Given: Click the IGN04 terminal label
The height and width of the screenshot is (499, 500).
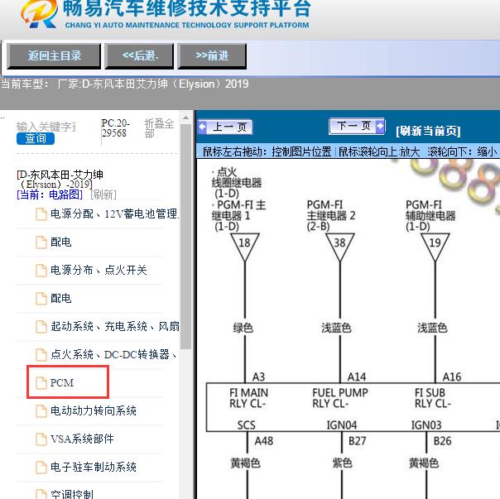Looking at the screenshot, I should [342, 425].
